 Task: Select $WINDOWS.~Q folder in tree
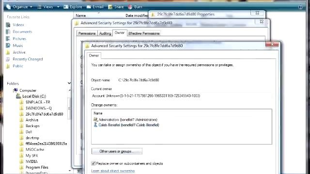[39, 108]
